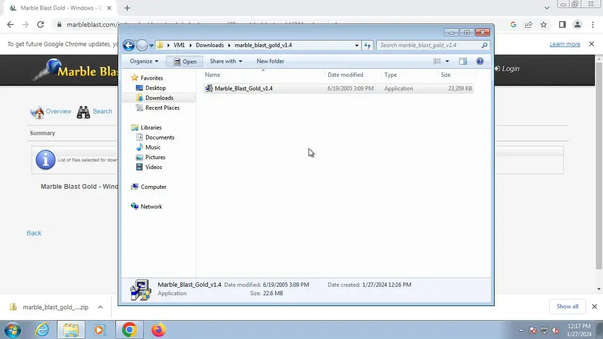Click the Google icon in Chrome toolbar
Viewport: 603px width, 339px height.
[x=513, y=24]
